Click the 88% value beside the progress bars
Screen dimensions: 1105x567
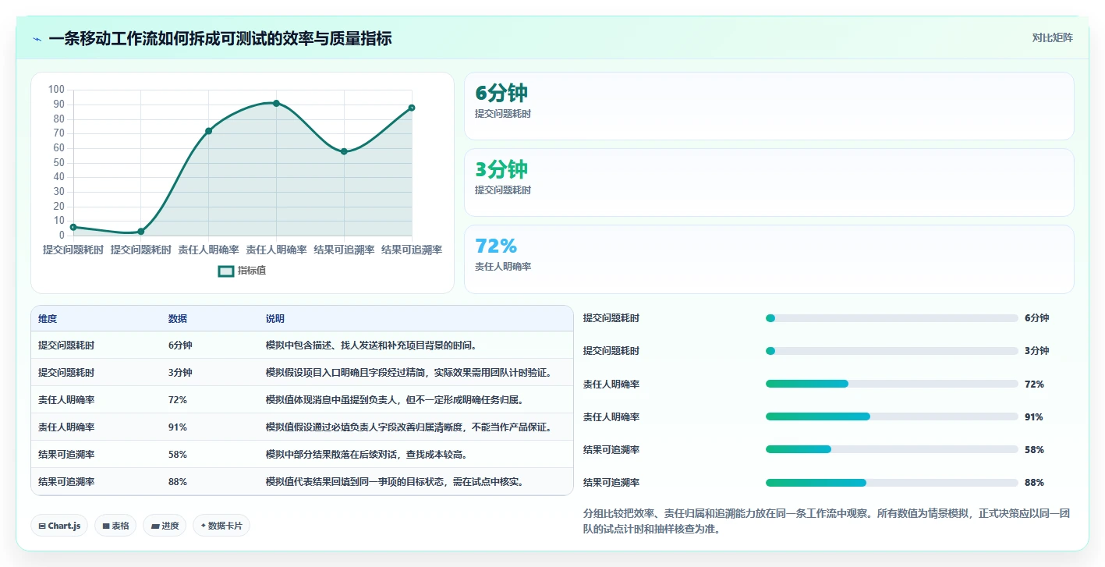point(1034,483)
